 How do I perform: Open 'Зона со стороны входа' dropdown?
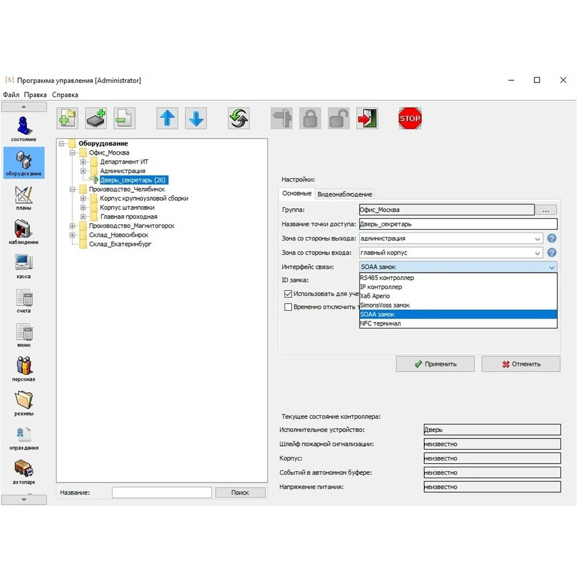[451, 253]
